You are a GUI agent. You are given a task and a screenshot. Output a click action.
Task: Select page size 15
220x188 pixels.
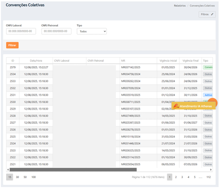click(x=9, y=177)
